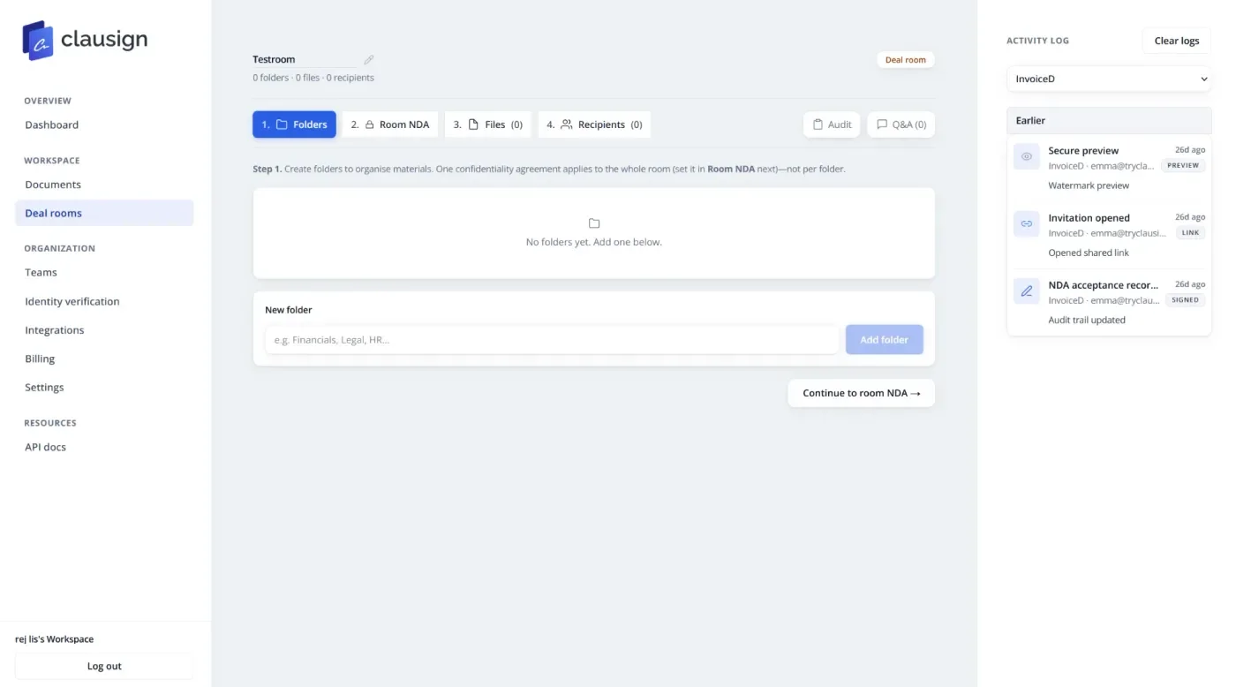Viewport: 1236px width, 687px height.
Task: Click the 'Watermark preview' log text
Action: (1089, 185)
